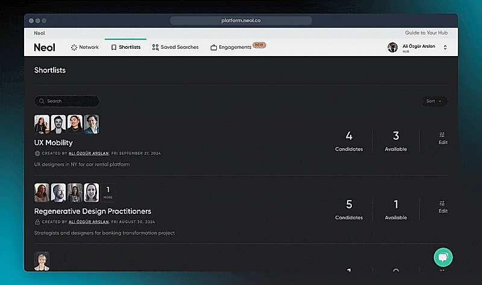Image resolution: width=482 pixels, height=285 pixels.
Task: Click the Saved Searches icon
Action: pos(155,47)
